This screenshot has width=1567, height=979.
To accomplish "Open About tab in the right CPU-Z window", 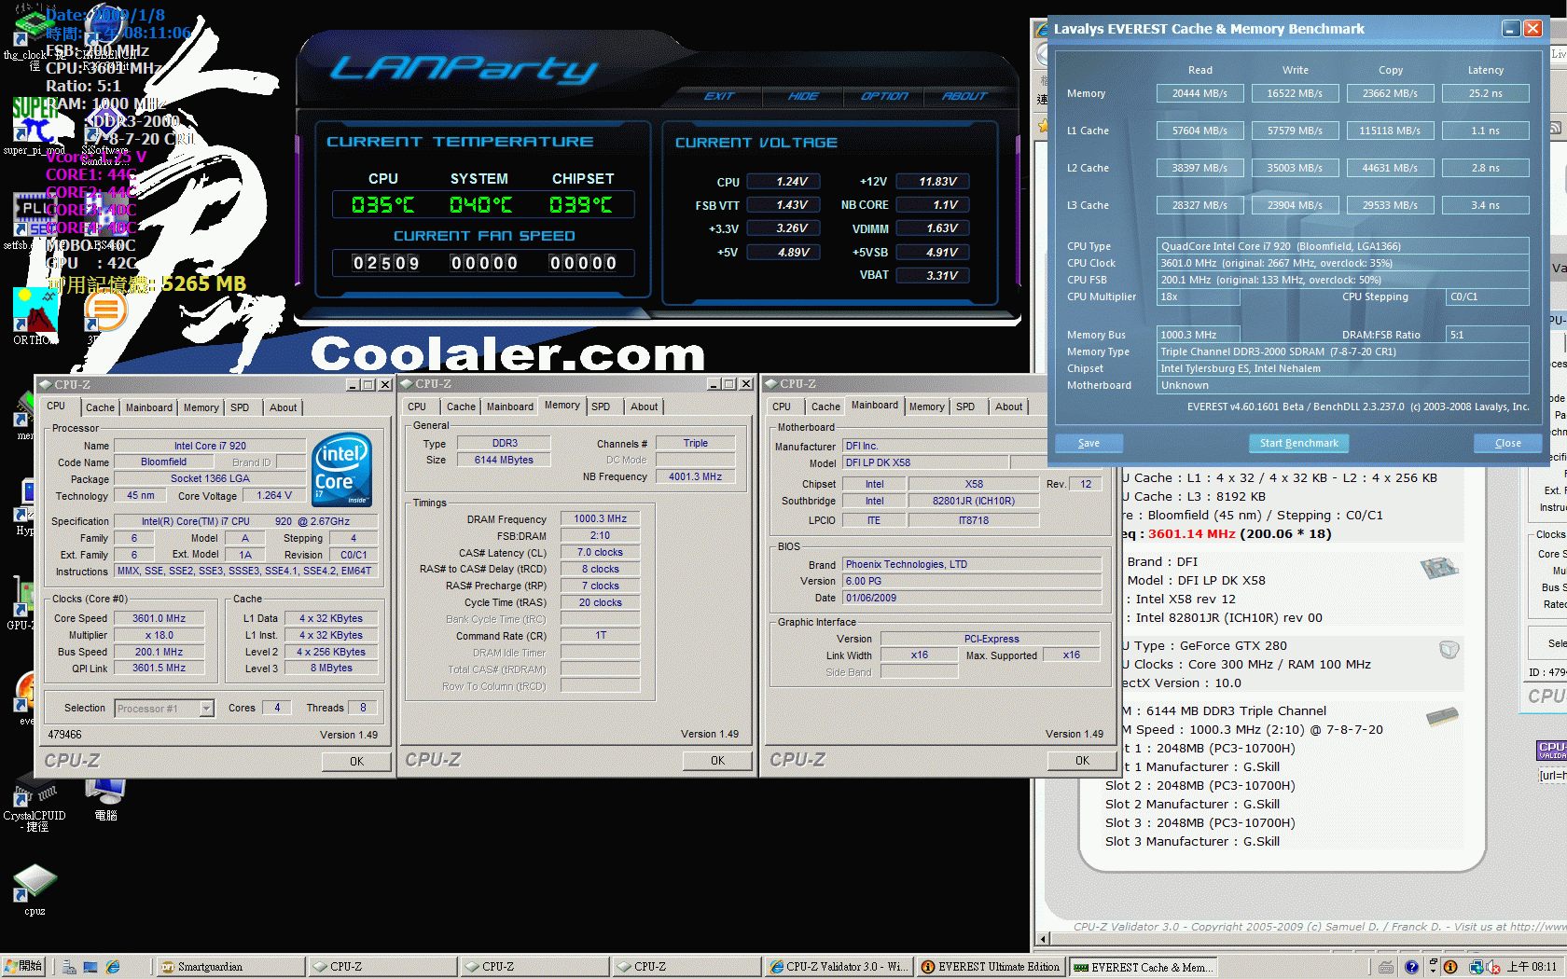I will coord(1008,407).
